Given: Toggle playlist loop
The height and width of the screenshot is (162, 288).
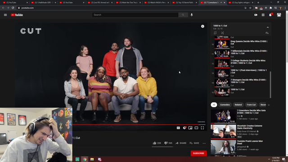Looking at the screenshot, I should click(215, 33).
